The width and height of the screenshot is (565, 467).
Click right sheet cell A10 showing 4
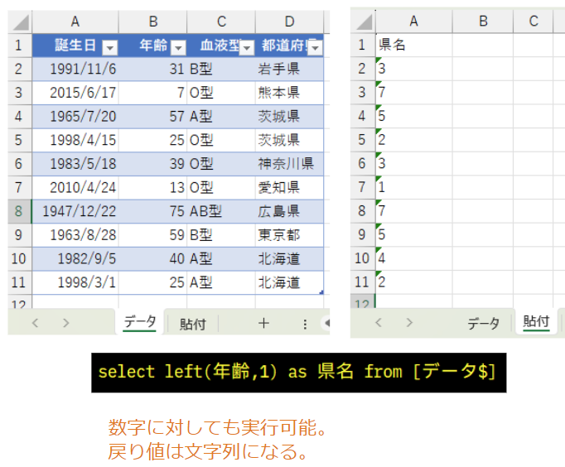coord(413,258)
